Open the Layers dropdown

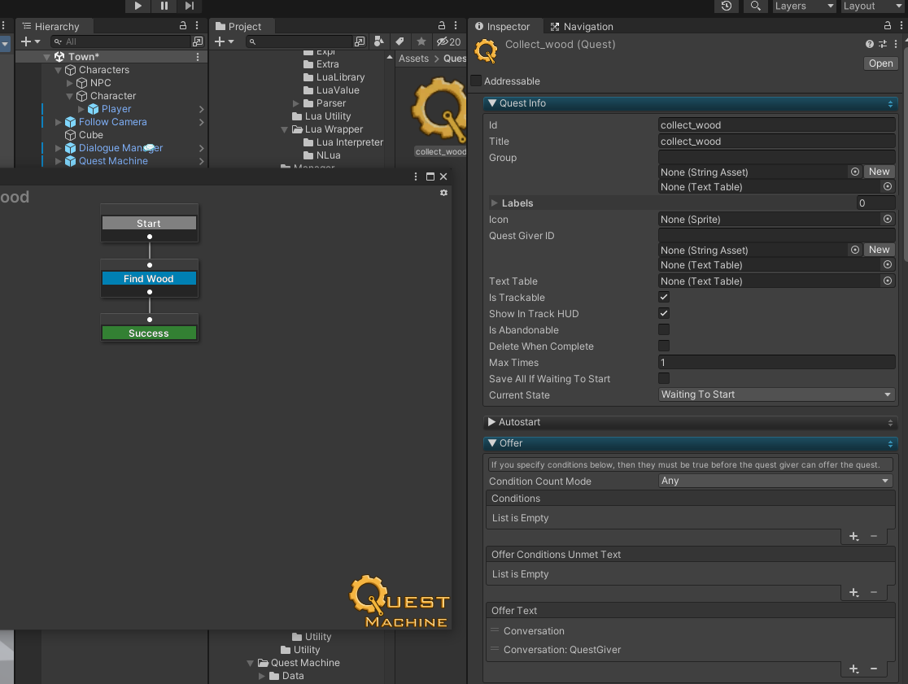805,6
